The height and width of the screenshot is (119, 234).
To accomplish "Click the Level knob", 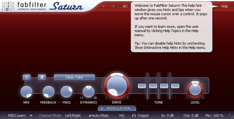I will tap(195, 89).
